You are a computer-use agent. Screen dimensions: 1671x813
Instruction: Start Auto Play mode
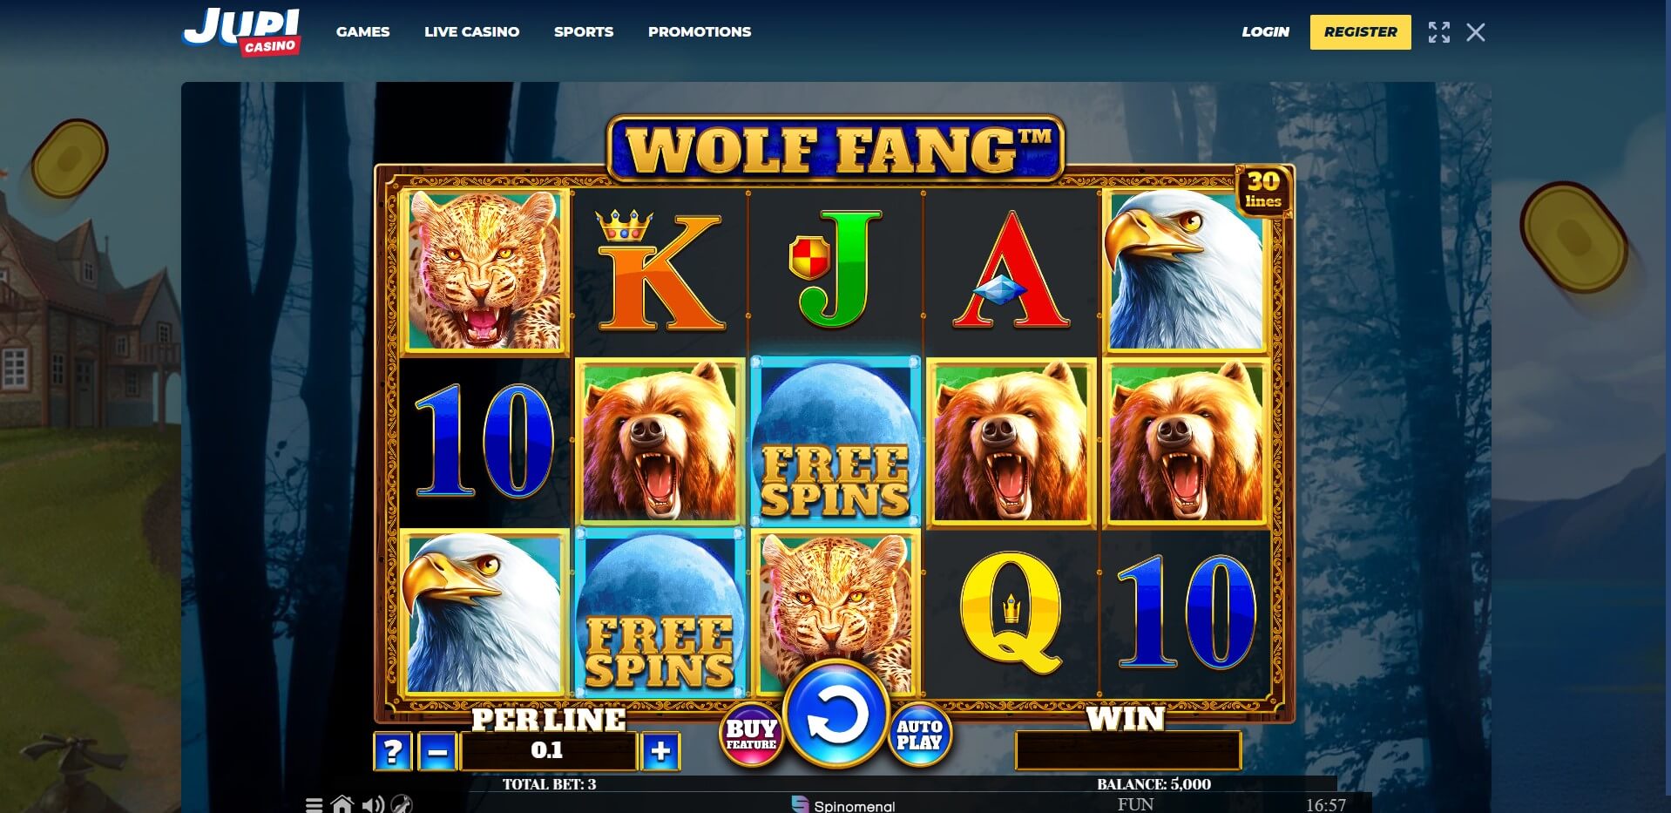coord(920,734)
